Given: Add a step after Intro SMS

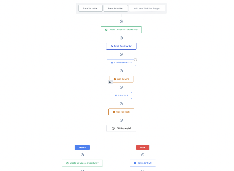Looking at the screenshot, I should coord(121,104).
